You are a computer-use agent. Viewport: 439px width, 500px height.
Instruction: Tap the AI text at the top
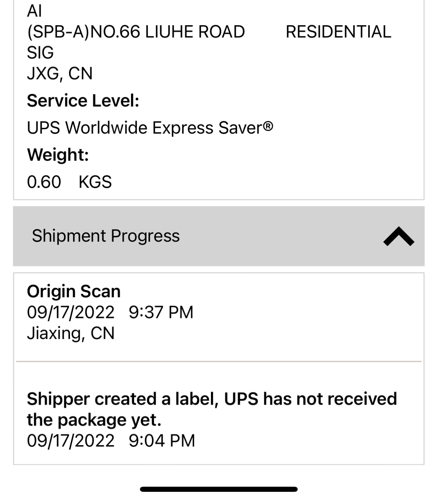34,11
